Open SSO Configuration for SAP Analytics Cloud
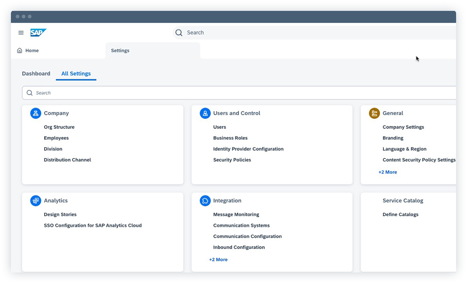 pos(93,225)
